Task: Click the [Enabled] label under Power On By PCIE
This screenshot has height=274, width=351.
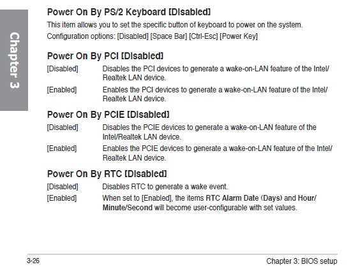Action: click(61, 148)
